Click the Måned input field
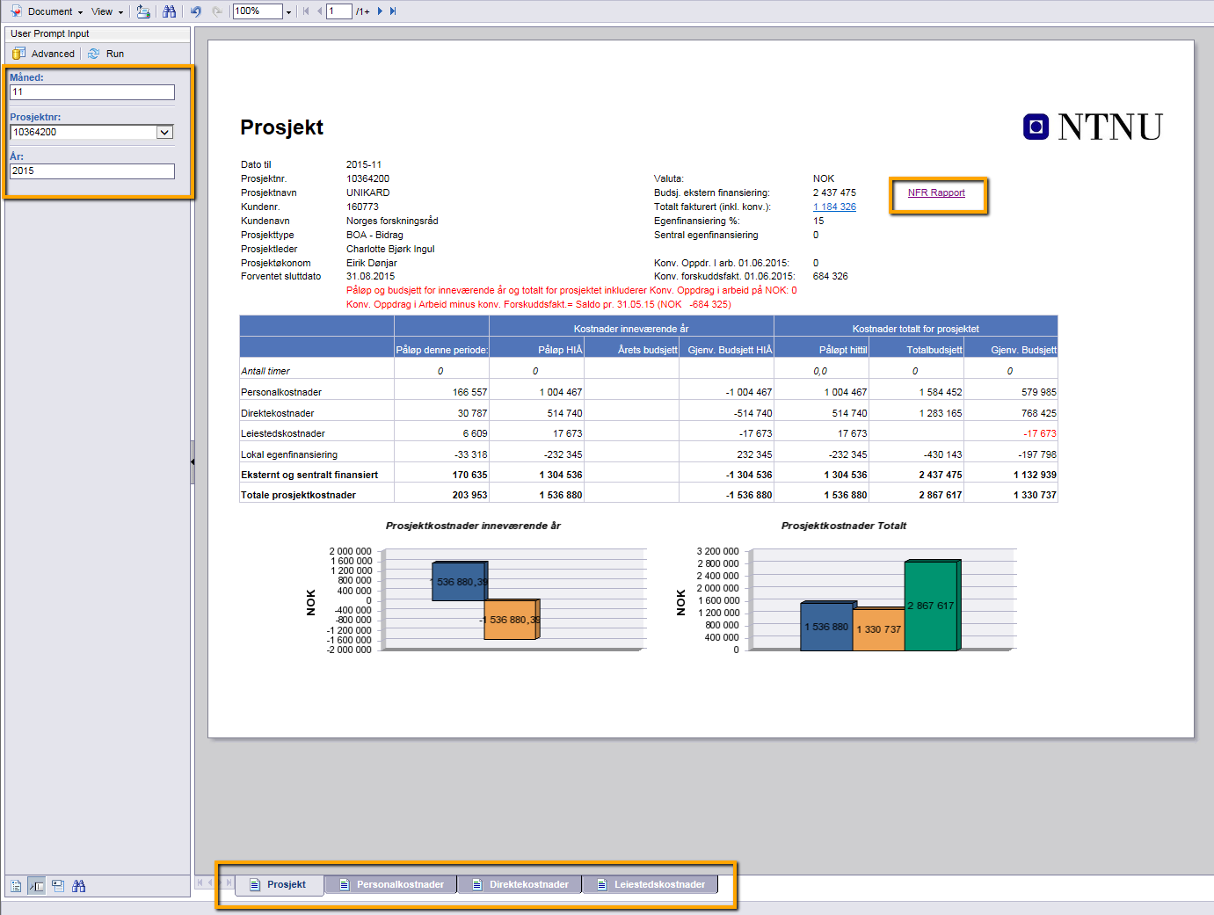Image resolution: width=1214 pixels, height=915 pixels. 92,92
